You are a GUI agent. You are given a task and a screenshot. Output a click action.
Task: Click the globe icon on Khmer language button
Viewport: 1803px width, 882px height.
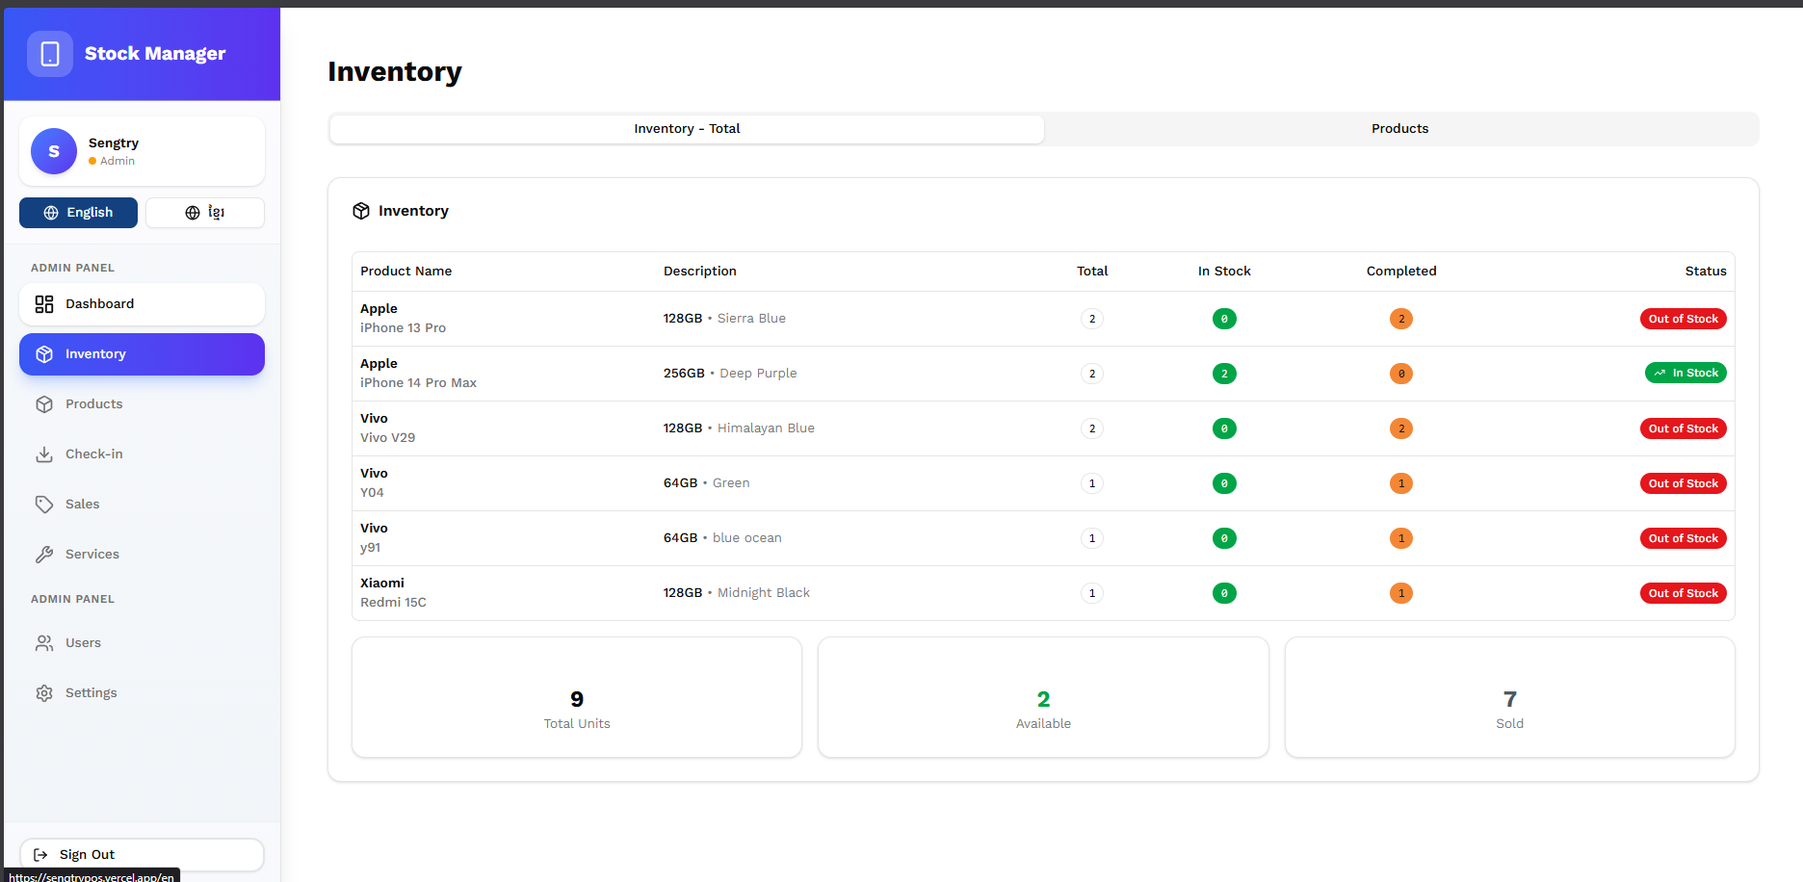click(193, 213)
